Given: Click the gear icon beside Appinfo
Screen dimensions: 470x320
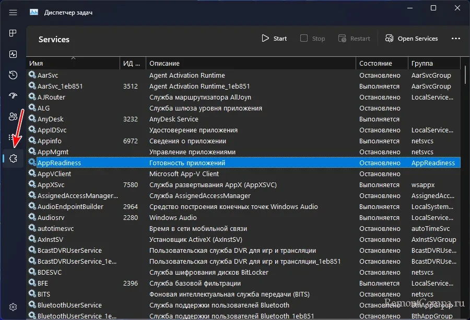Looking at the screenshot, I should (32, 140).
